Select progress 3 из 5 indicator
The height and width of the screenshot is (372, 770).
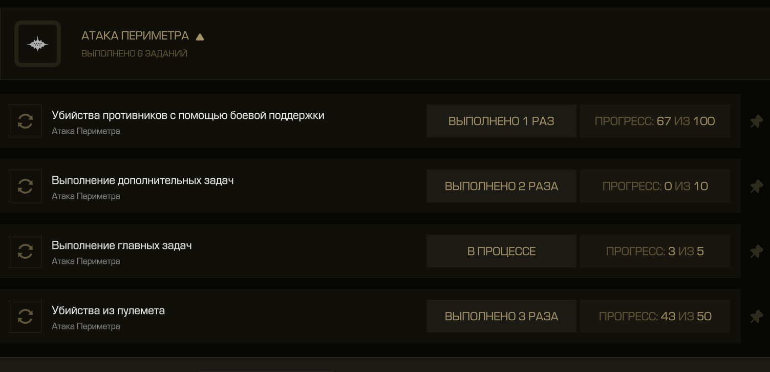[x=655, y=251]
